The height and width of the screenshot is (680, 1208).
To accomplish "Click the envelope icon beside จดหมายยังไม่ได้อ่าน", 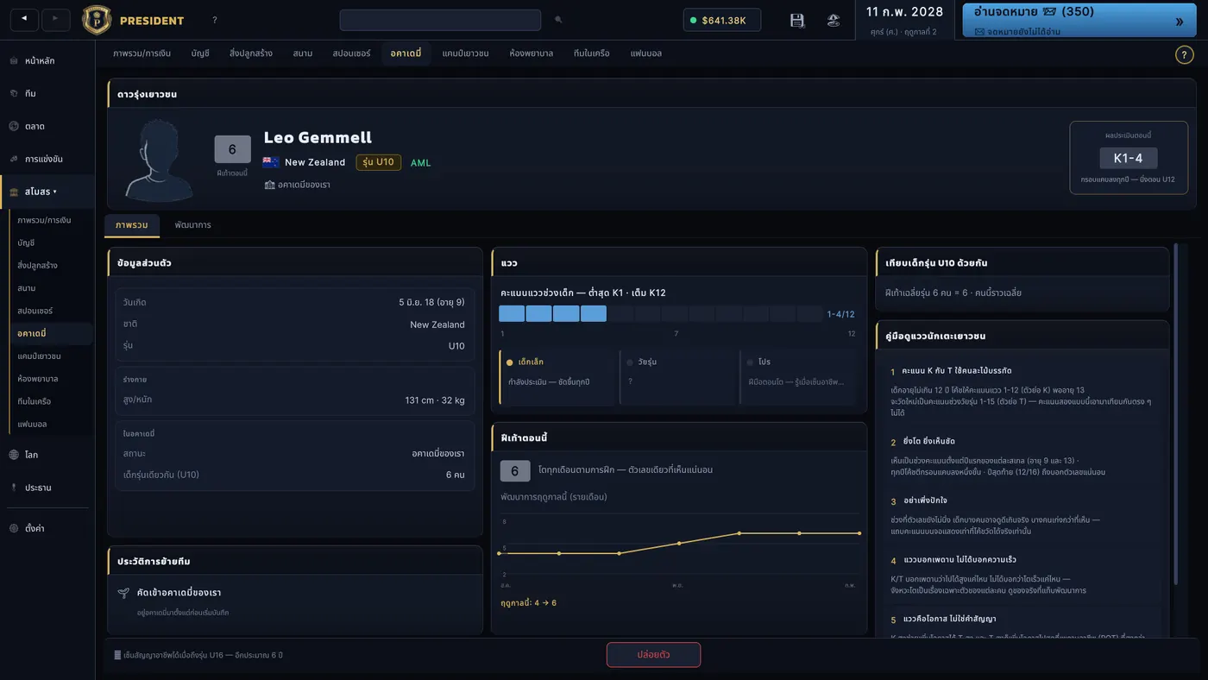I will pos(979,32).
